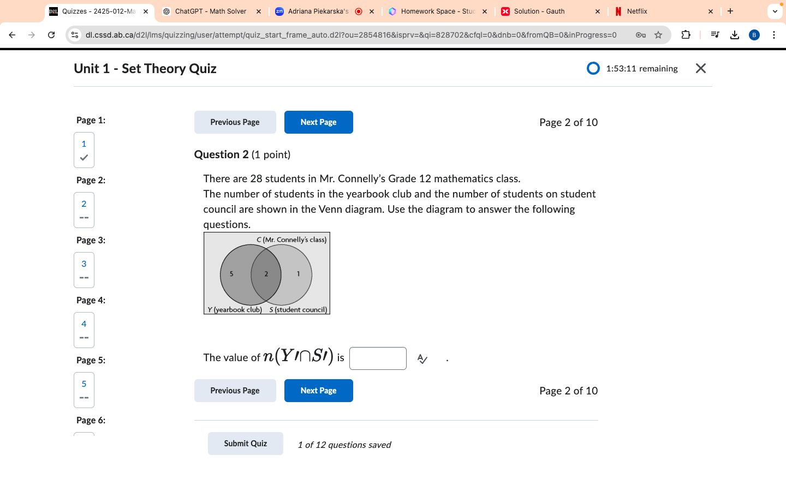This screenshot has width=786, height=491.
Task: Click the '1:53:11 remaining' timer text
Action: coord(642,69)
